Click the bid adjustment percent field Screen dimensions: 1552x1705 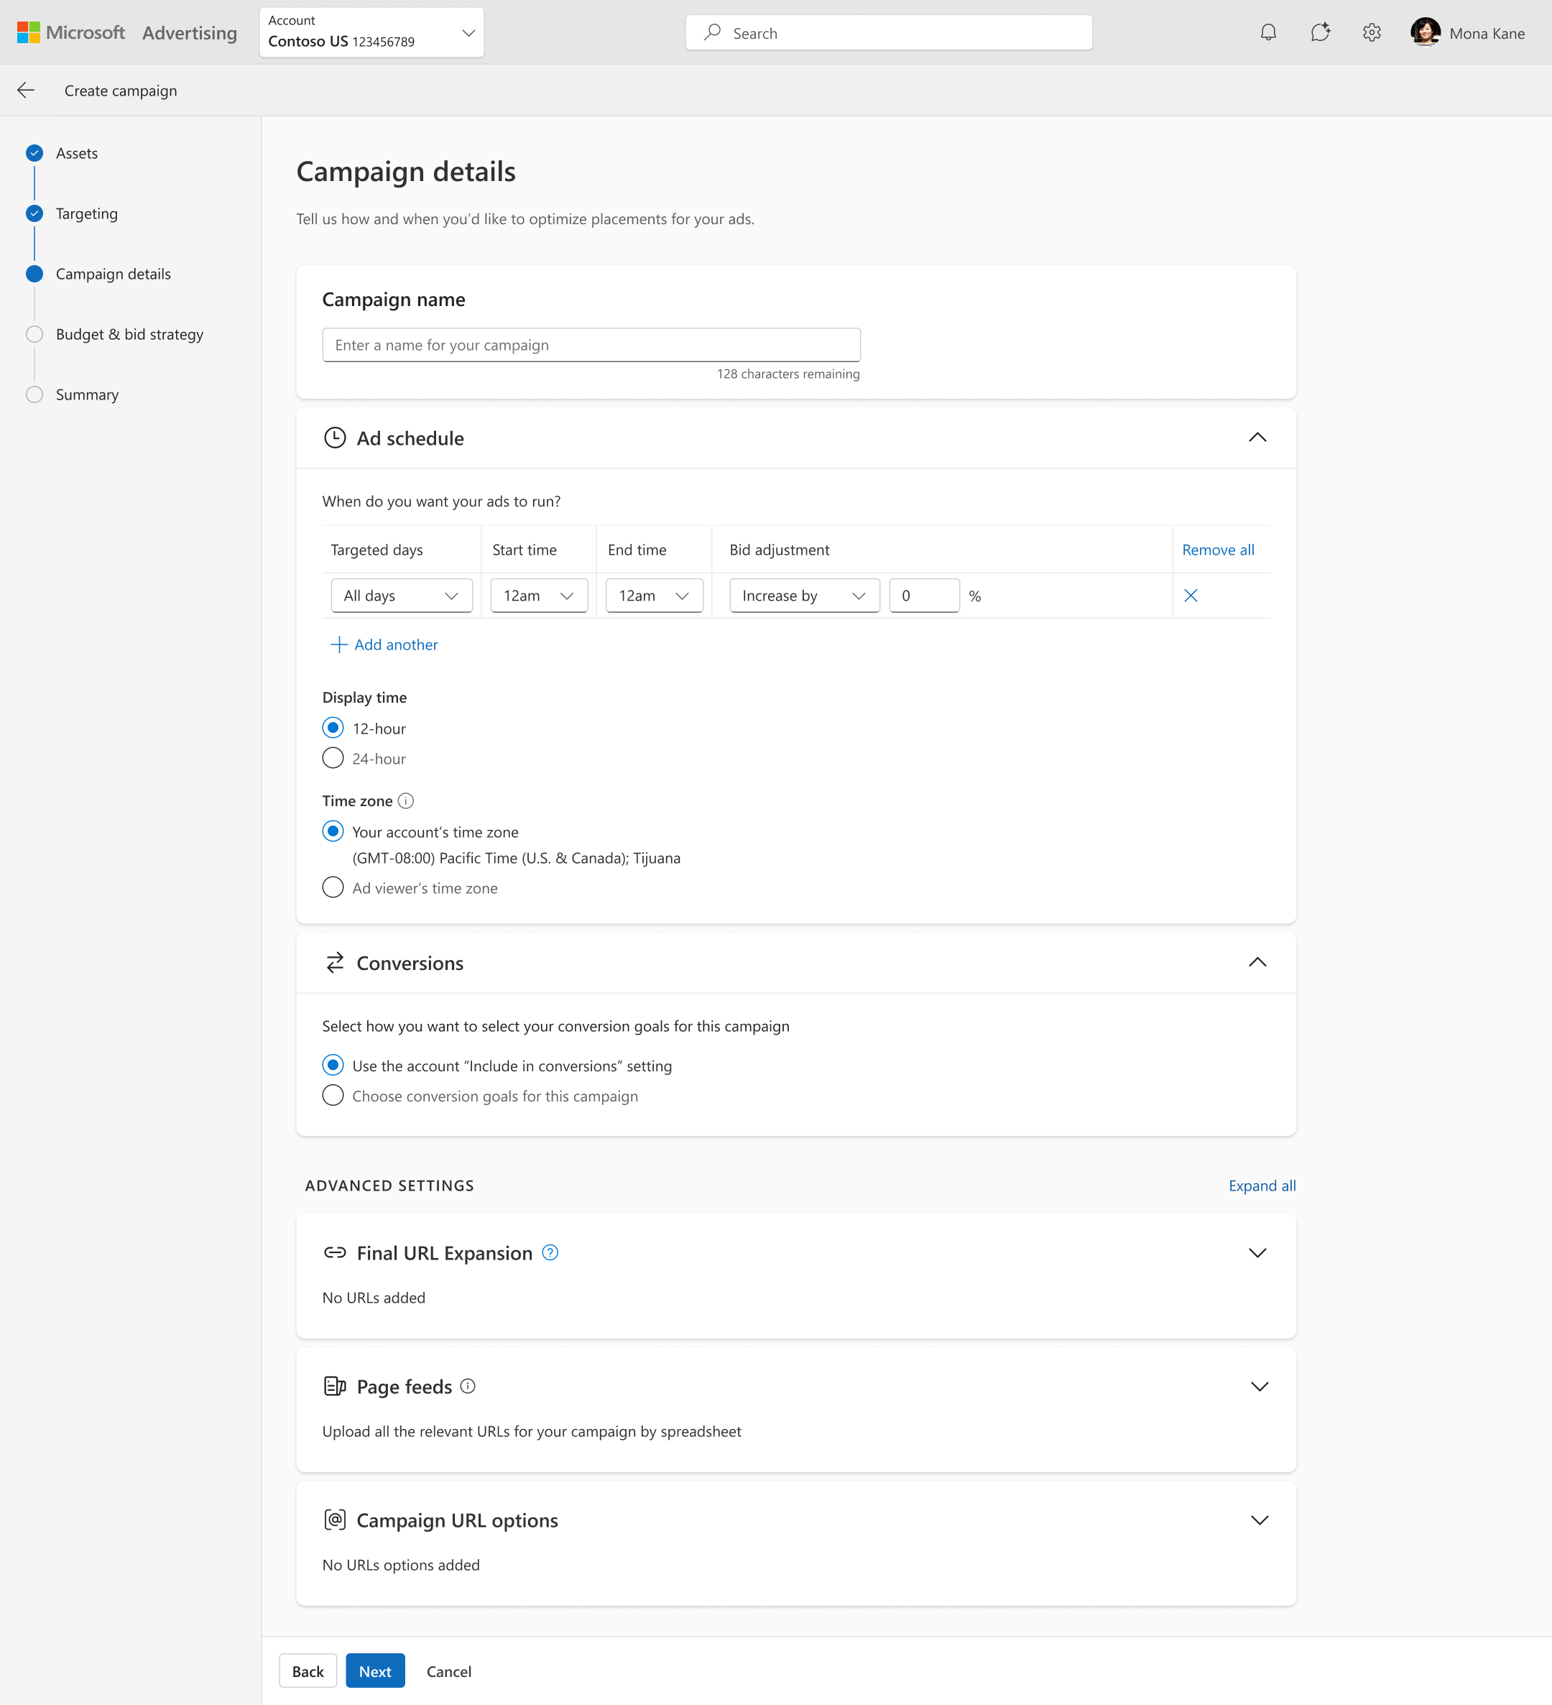923,596
